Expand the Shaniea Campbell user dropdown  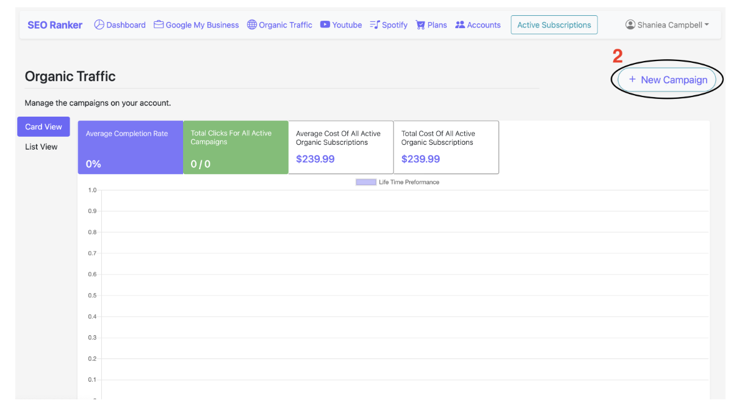click(668, 25)
